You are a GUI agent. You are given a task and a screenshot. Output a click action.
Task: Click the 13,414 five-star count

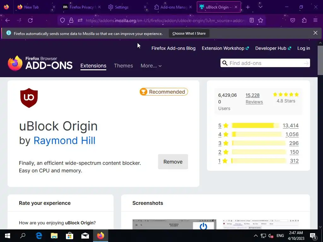[x=291, y=125]
